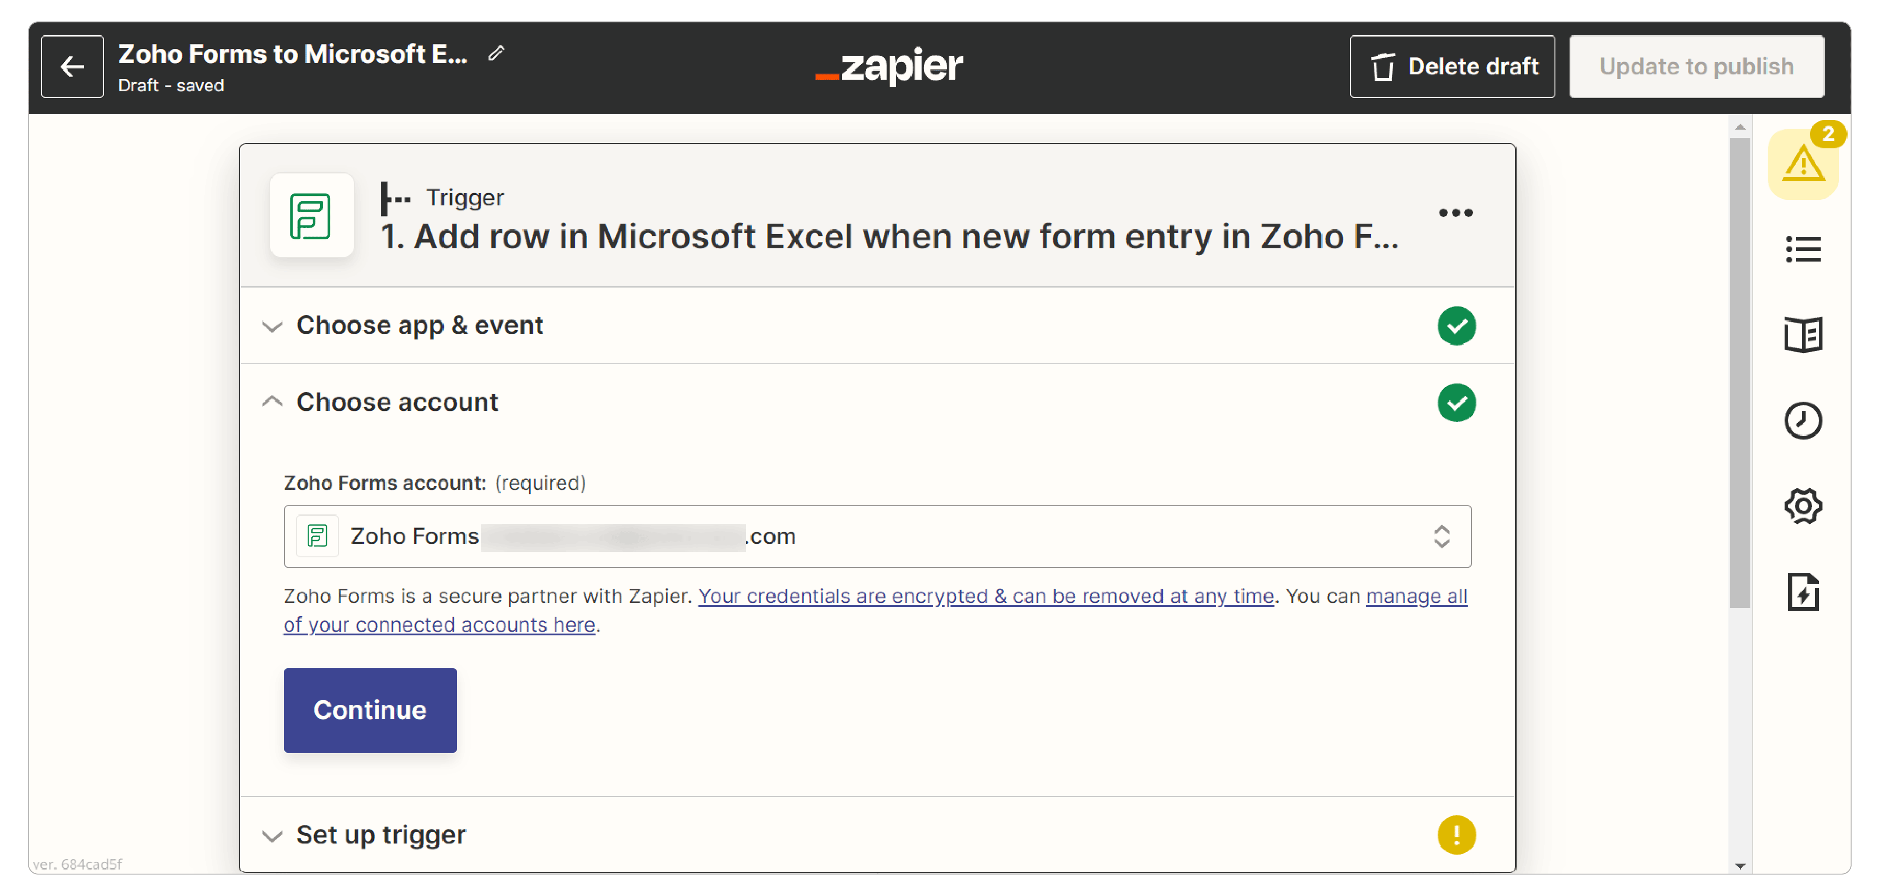The height and width of the screenshot is (896, 1880).
Task: Click Update to publish button
Action: [1696, 66]
